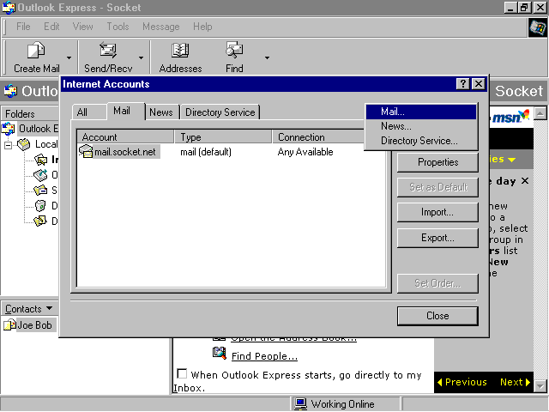Click the scrollbar down arrow
This screenshot has height=412, width=549.
540,386
